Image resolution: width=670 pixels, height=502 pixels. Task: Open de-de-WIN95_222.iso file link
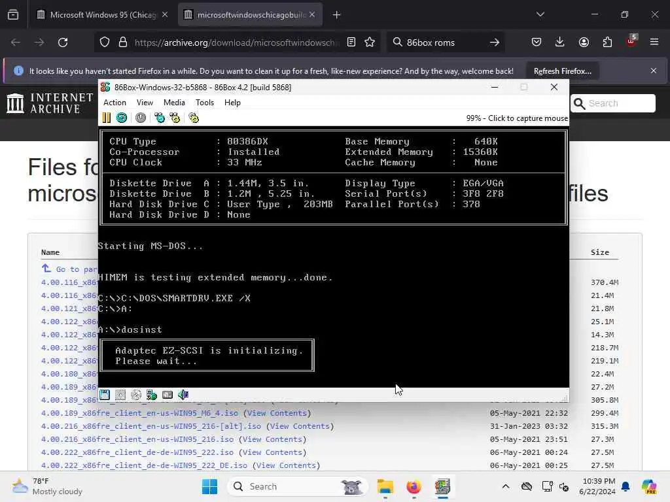coord(137,452)
